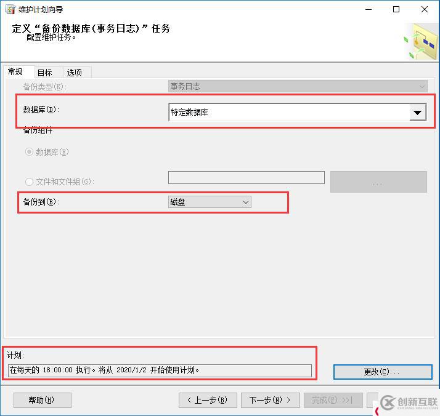Click the 备份类型(K) label
The width and height of the screenshot is (440, 416).
[x=44, y=87]
